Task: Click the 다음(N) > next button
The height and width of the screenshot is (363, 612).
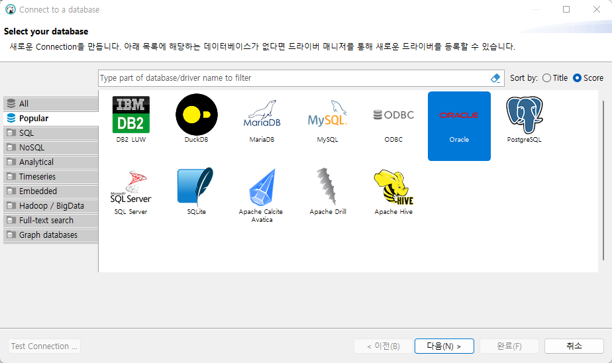Action: pos(444,346)
